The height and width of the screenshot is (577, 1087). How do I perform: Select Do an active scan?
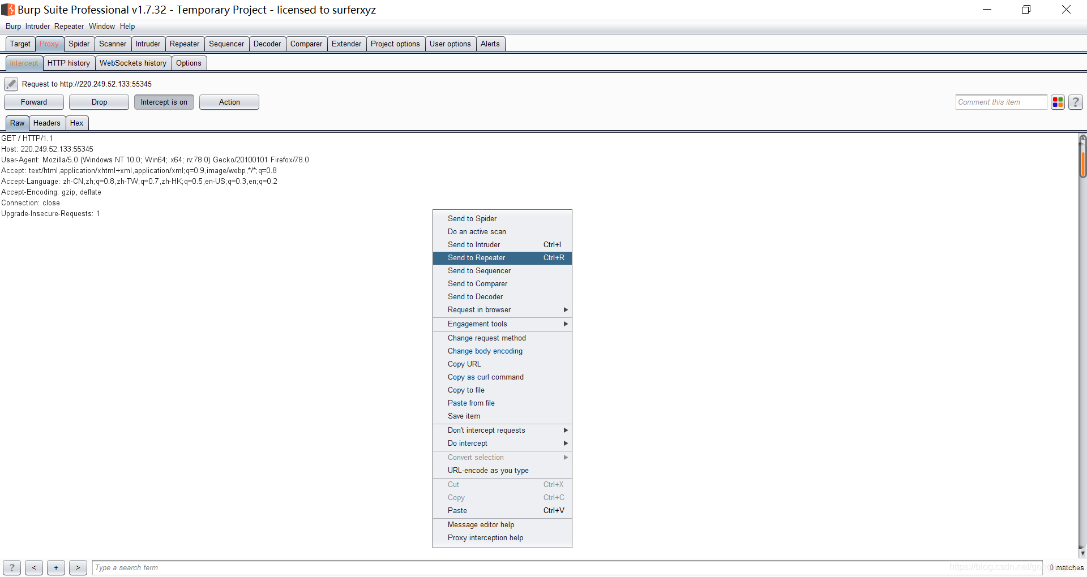(x=502, y=232)
